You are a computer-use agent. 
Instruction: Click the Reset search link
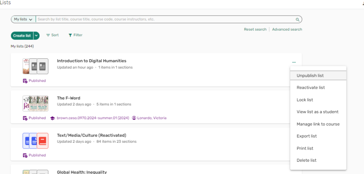pyautogui.click(x=255, y=29)
